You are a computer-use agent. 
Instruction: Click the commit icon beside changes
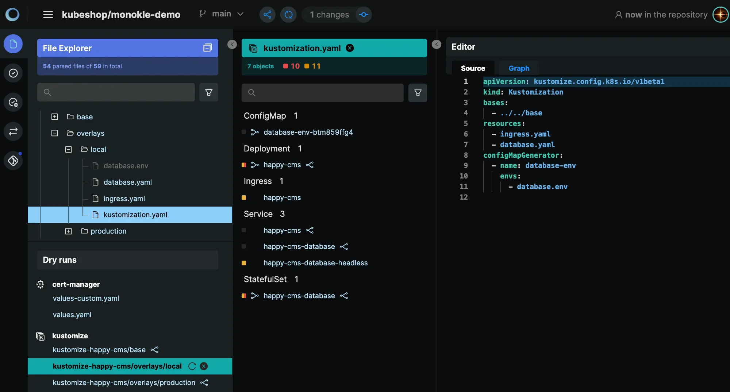[364, 15]
